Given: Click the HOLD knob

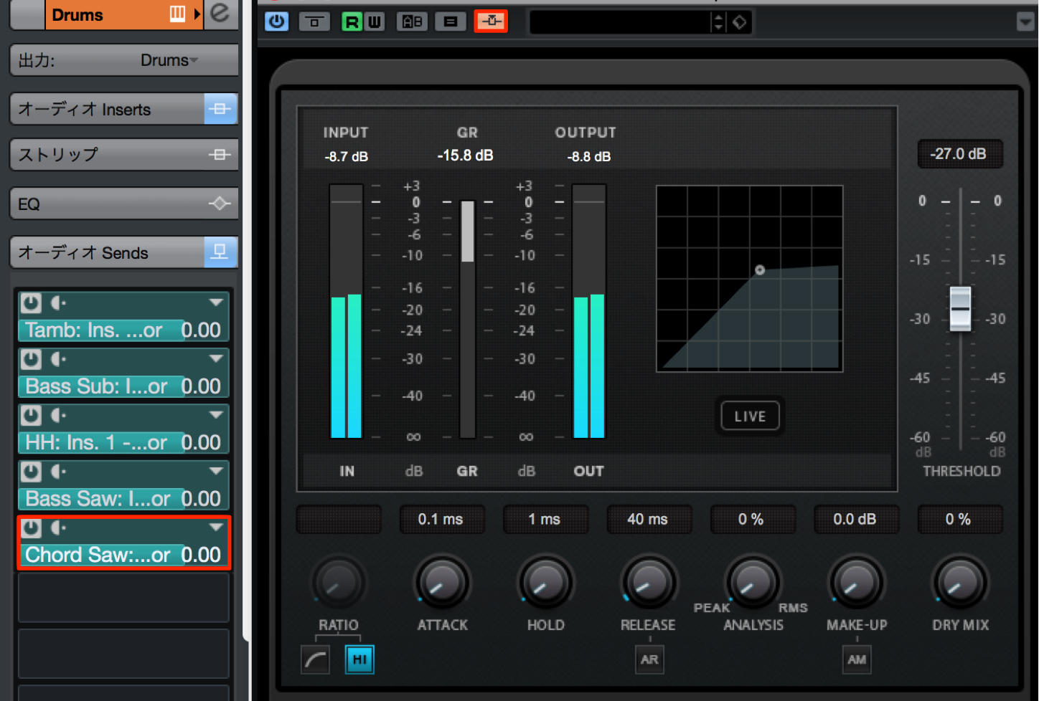Looking at the screenshot, I should point(545,582).
